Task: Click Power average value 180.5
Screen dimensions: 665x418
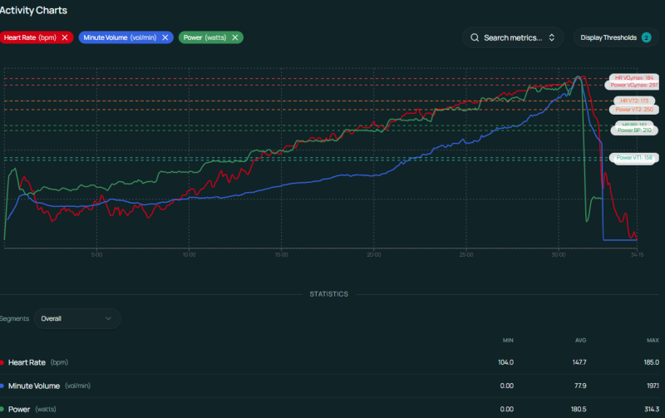Action: click(579, 409)
